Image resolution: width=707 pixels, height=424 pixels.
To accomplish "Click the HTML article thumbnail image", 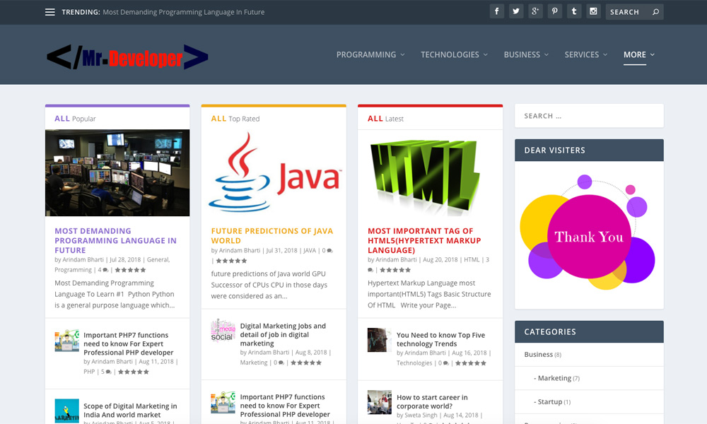I will click(430, 173).
